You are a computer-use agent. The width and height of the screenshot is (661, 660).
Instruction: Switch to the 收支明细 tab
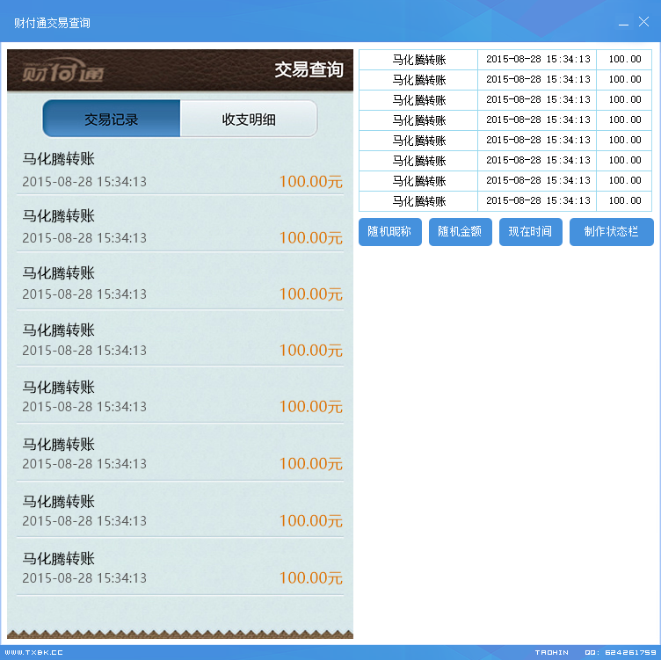tap(249, 119)
